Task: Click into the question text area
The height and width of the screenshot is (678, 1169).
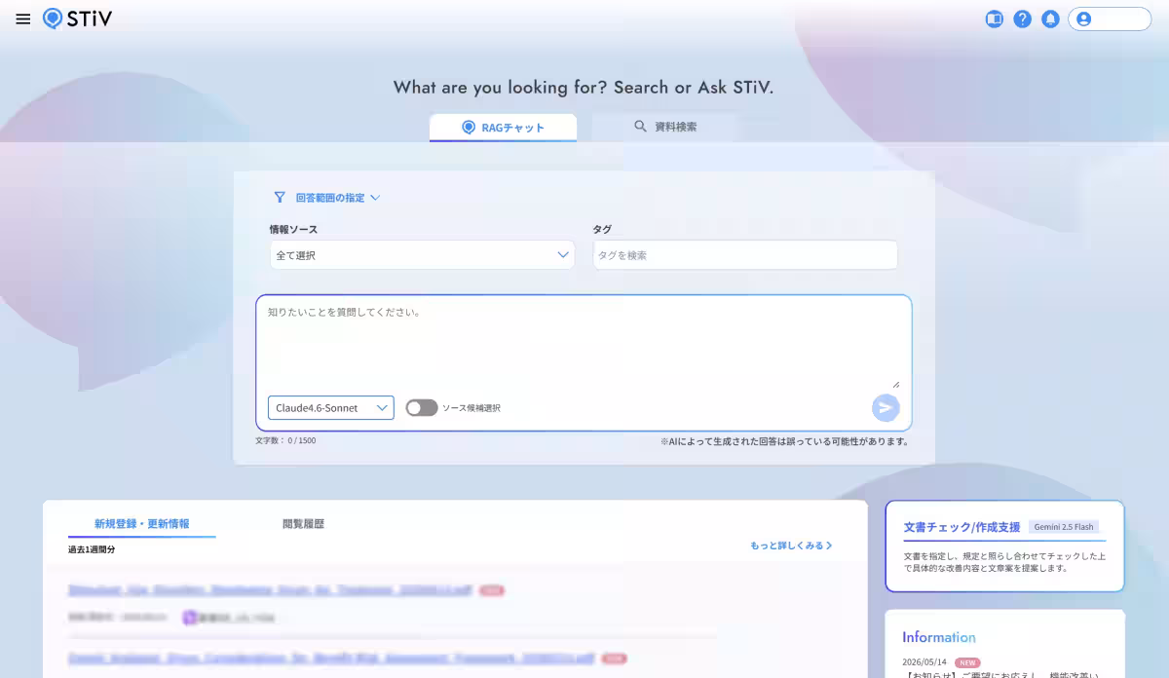Action: (584, 345)
